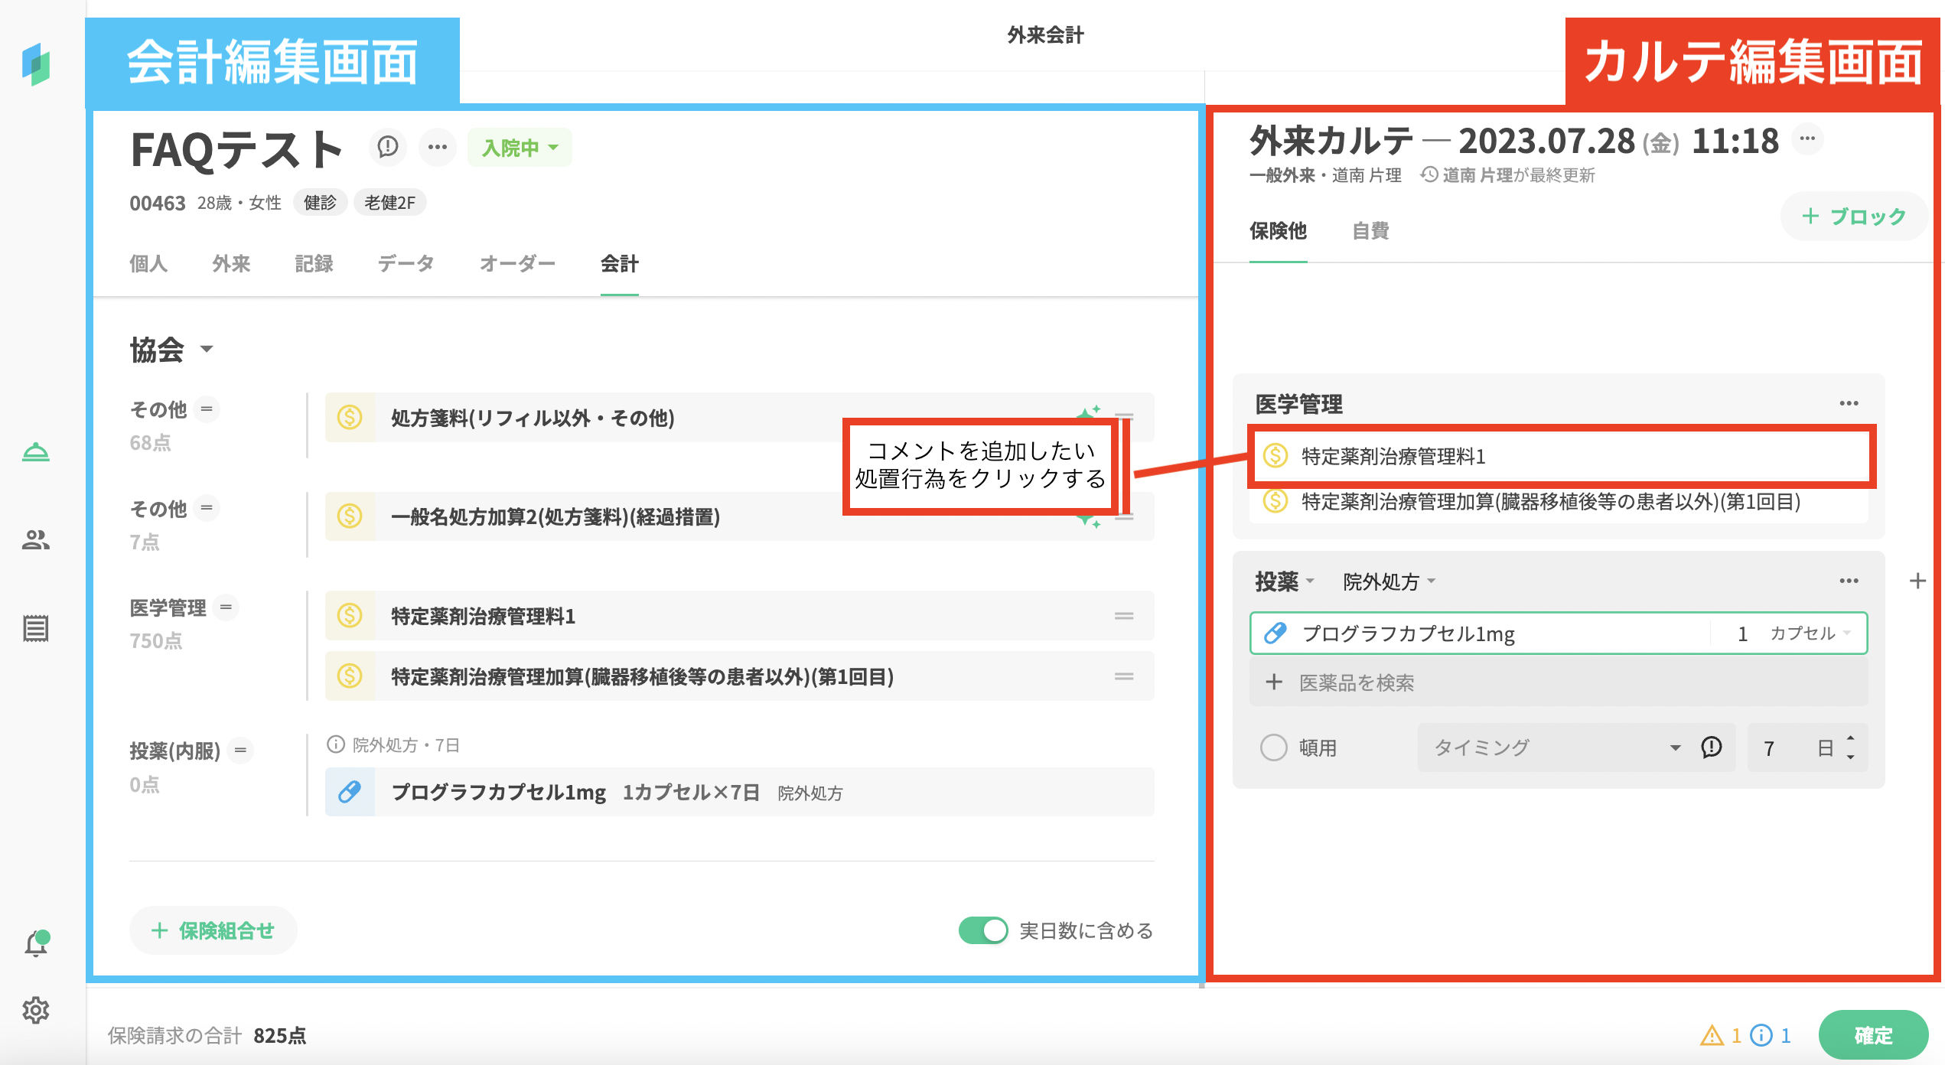Image resolution: width=1945 pixels, height=1065 pixels.
Task: Toggle 実日数に含める switch
Action: (983, 930)
